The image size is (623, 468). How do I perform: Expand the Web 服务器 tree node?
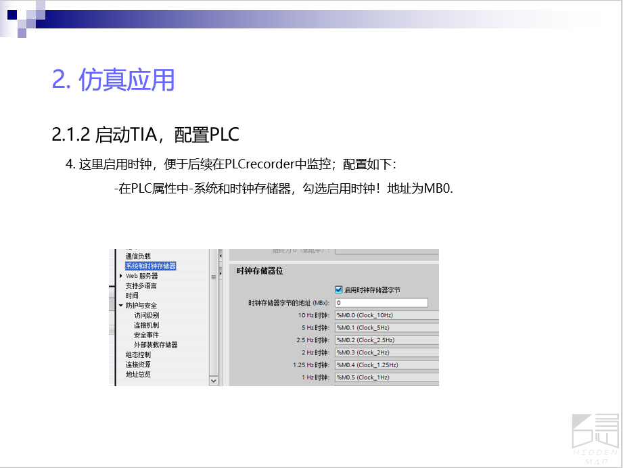pyautogui.click(x=121, y=276)
